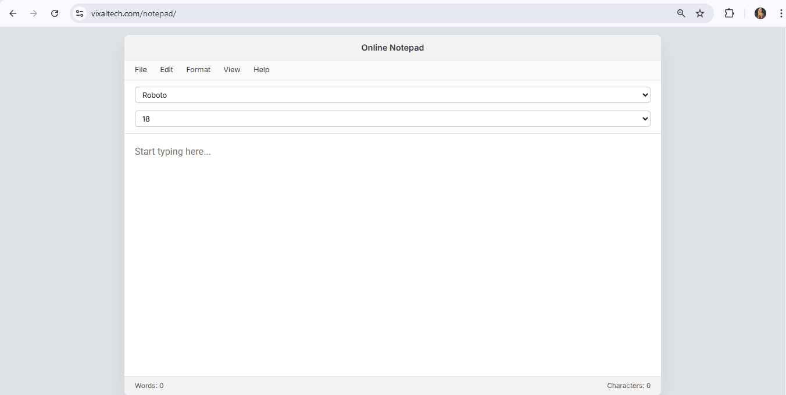Open the font size 18 dropdown
The image size is (786, 395).
point(392,118)
